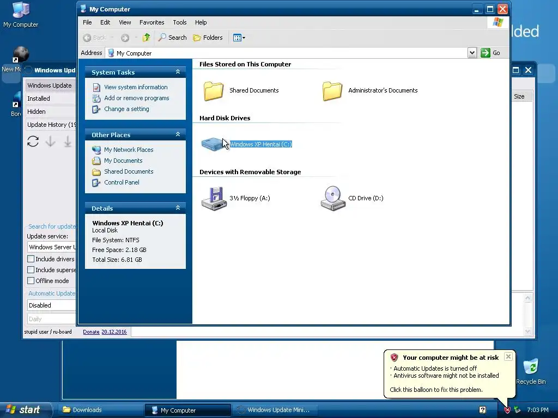
Task: Open Control Panel link
Action: 122,182
